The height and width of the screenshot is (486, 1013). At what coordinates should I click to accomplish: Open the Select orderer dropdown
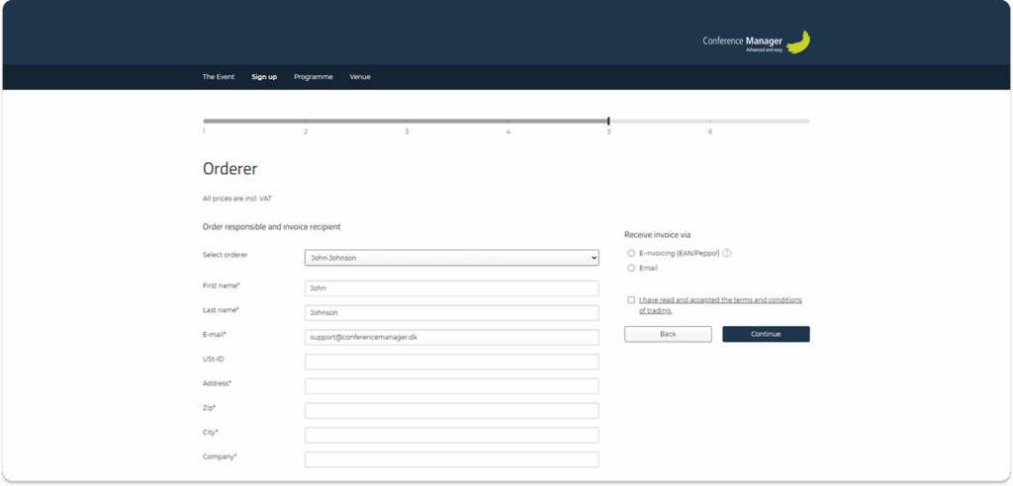451,258
